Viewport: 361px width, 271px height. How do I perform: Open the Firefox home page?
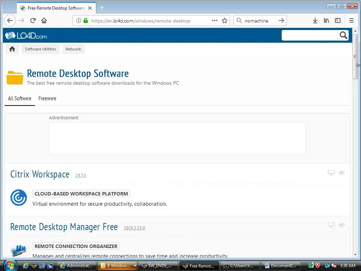click(44, 21)
